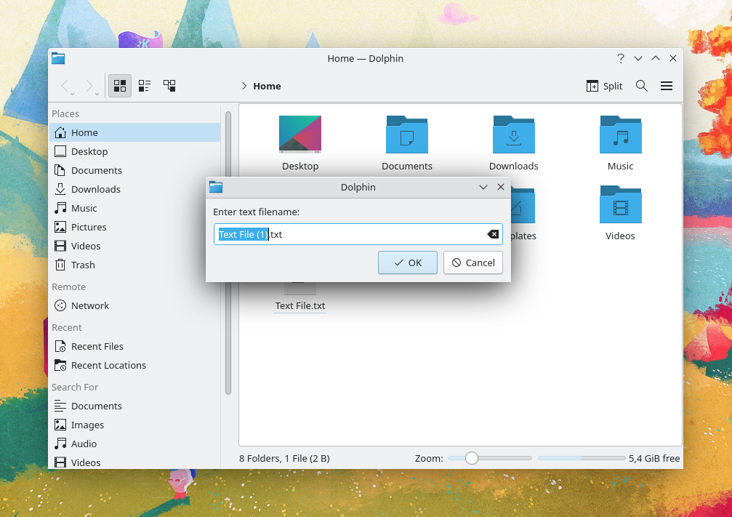Click the Dolphin window icon in title bar
This screenshot has height=517, width=732.
click(x=58, y=58)
